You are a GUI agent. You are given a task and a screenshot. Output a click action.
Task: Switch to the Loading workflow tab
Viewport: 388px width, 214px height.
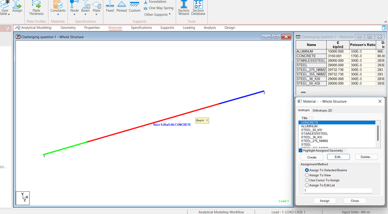tap(189, 28)
